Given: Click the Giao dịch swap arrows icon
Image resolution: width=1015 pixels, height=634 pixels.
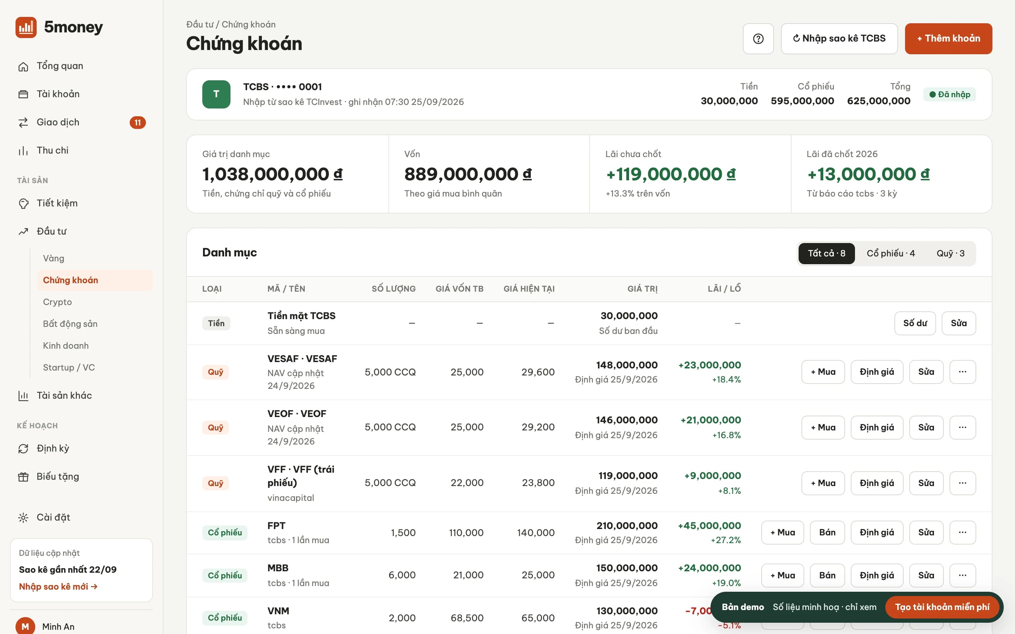Looking at the screenshot, I should click(24, 123).
